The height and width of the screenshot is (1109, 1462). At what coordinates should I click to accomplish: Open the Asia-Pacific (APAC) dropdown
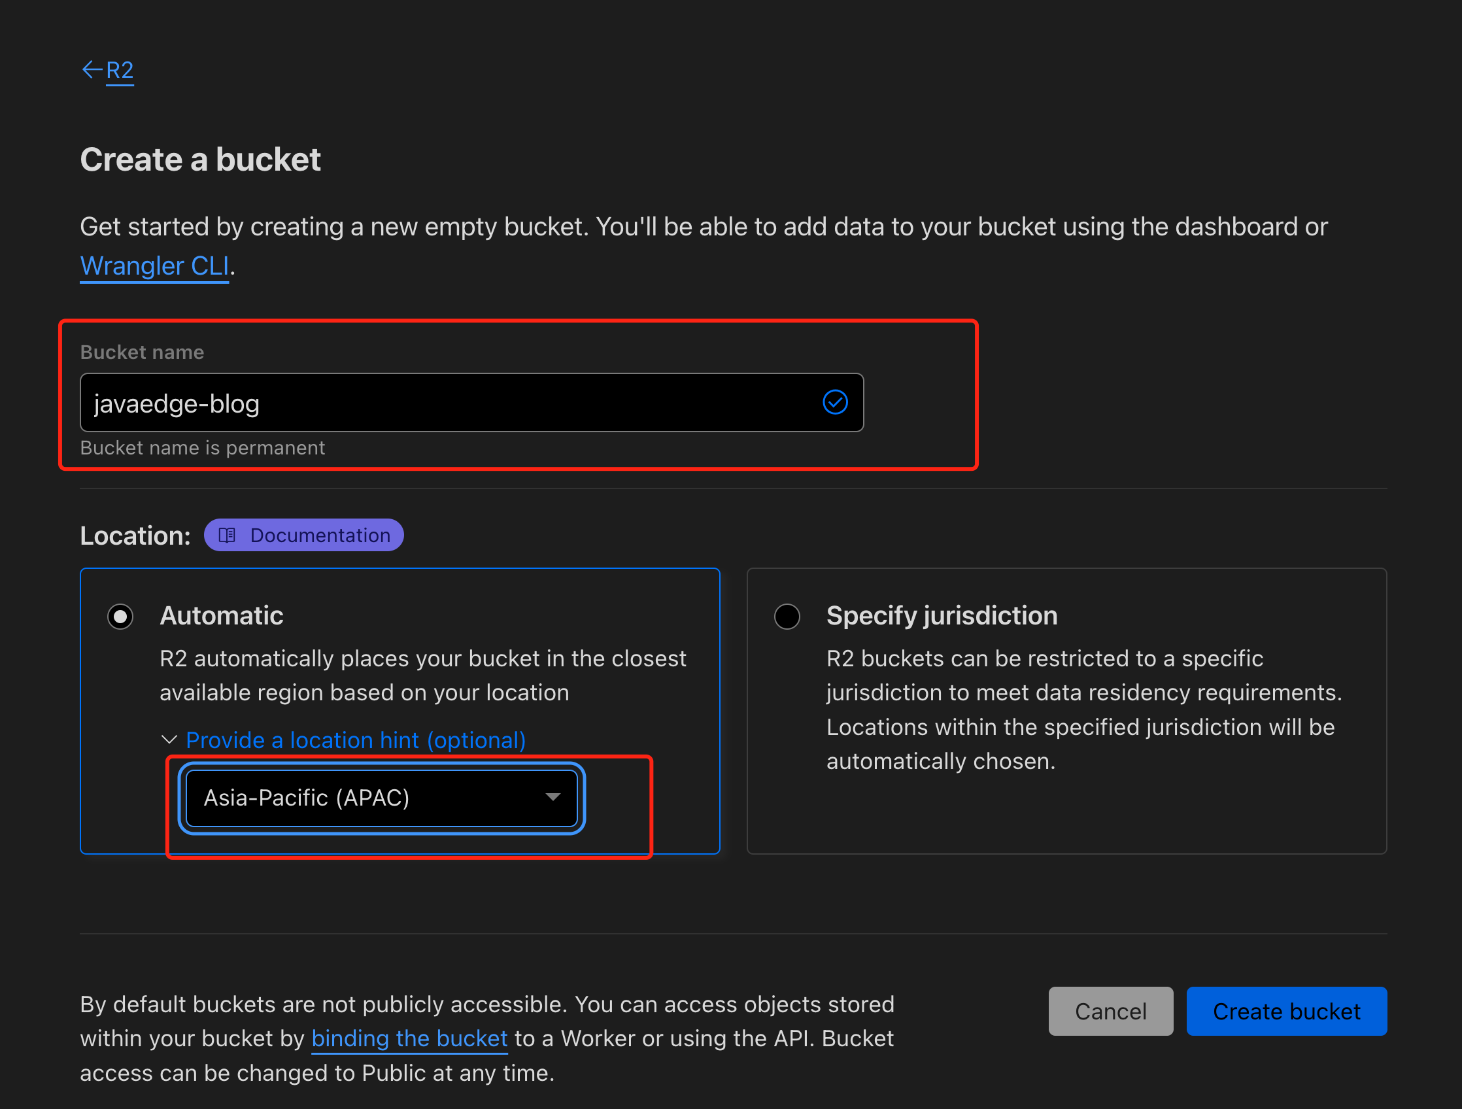point(381,798)
